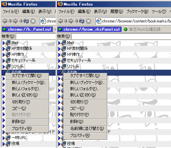Click ソフト系 folder icon in right window
Viewport: 171px width, 148px height.
[64, 67]
